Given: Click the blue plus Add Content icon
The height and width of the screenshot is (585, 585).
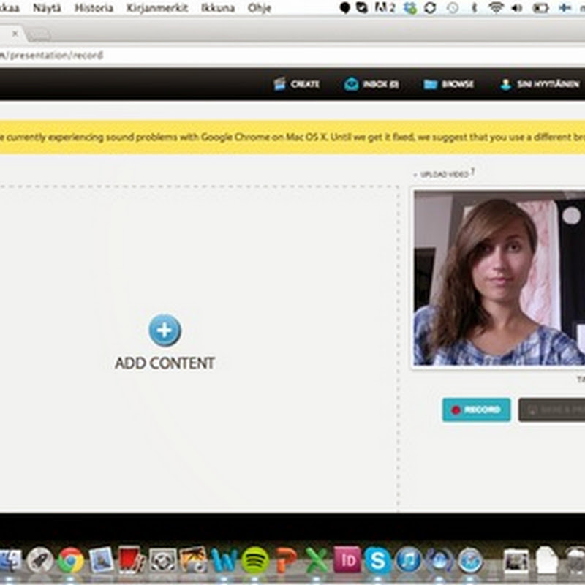Looking at the screenshot, I should [165, 331].
